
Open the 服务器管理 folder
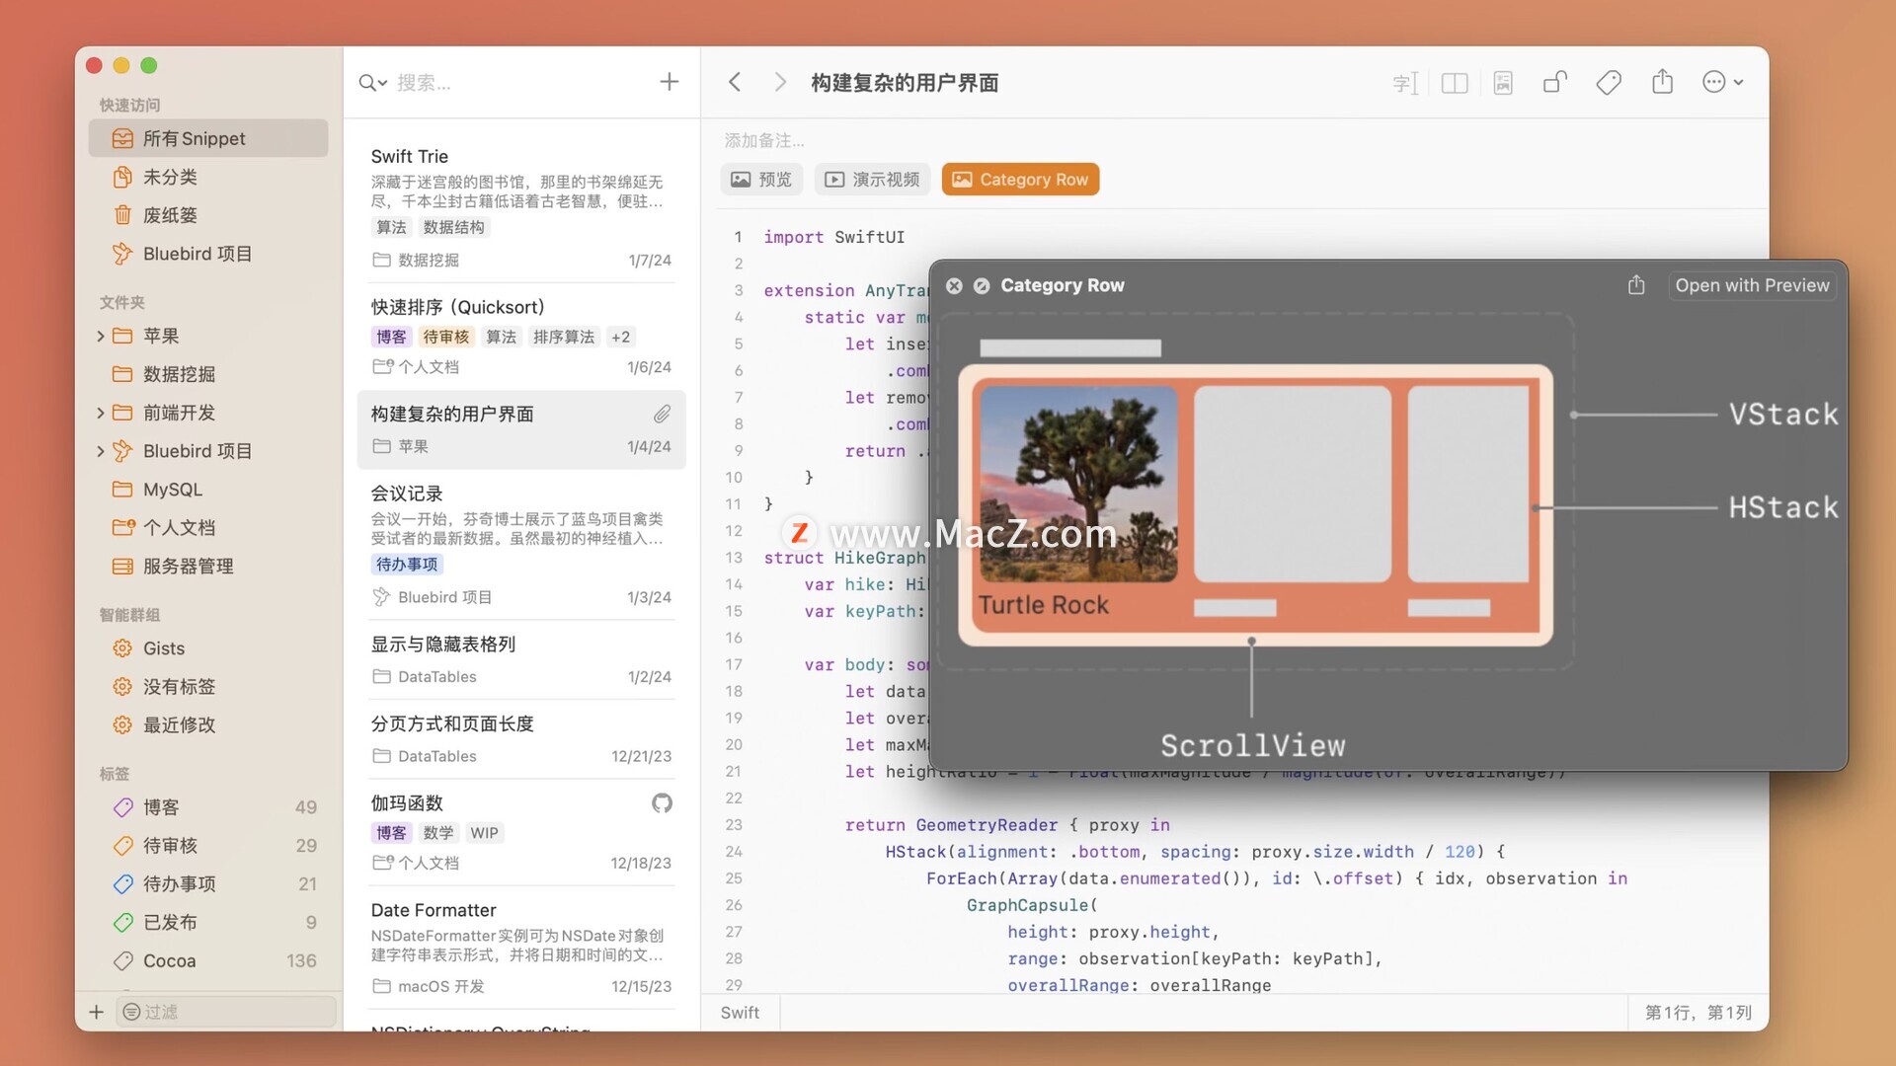point(208,567)
